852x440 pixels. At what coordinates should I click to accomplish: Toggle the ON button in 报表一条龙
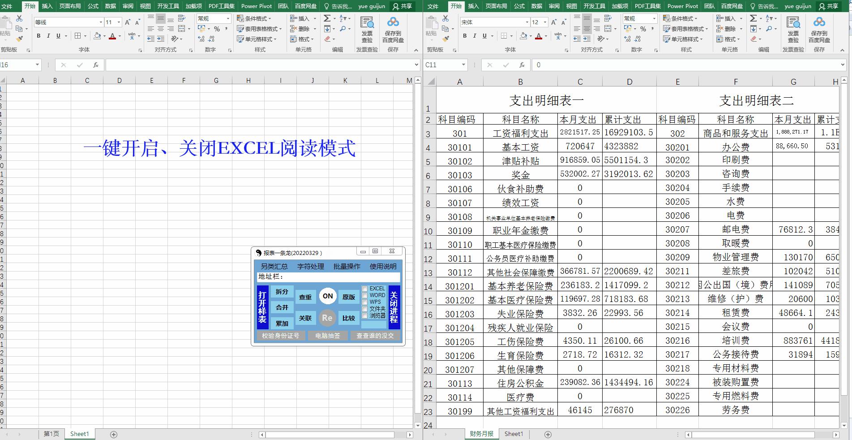coord(327,296)
